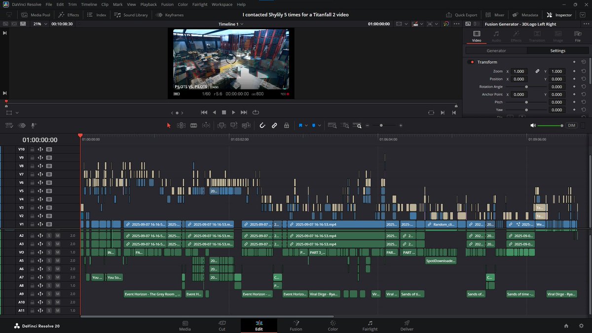Click the Zoom X value field
Image resolution: width=592 pixels, height=333 pixels.
(x=519, y=71)
